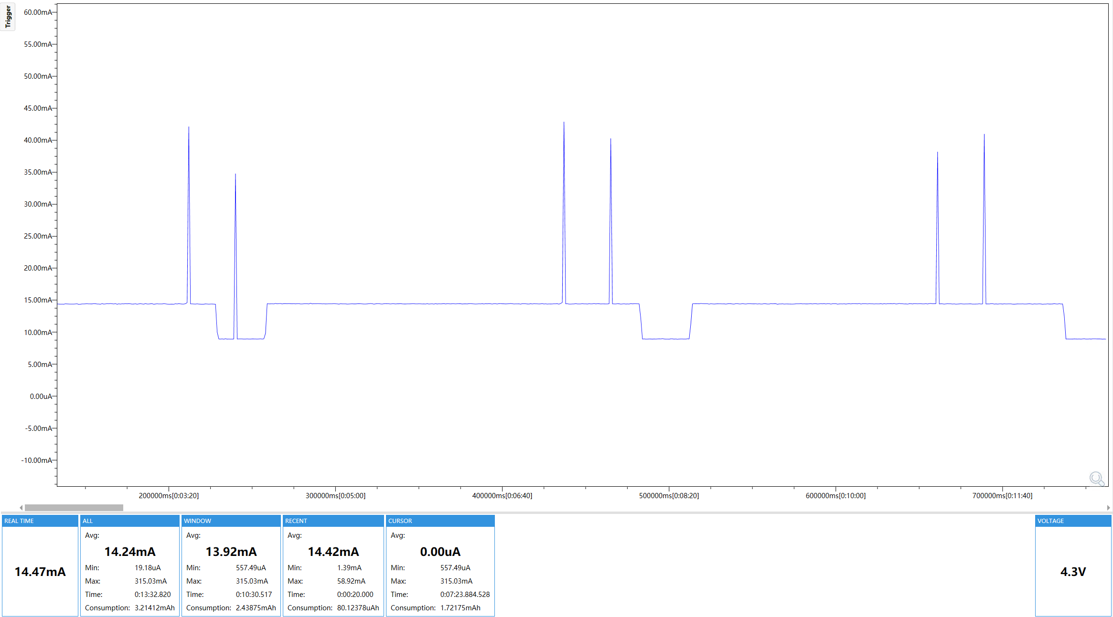Select the REAL TIME panel header

tap(19, 521)
